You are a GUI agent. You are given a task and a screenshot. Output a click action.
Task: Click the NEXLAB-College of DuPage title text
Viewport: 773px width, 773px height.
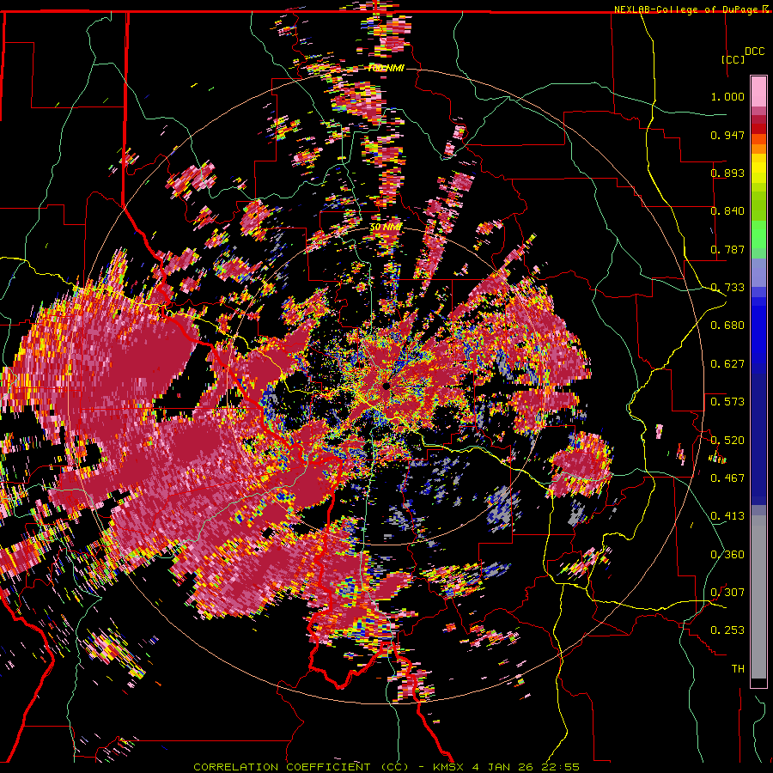(x=688, y=9)
